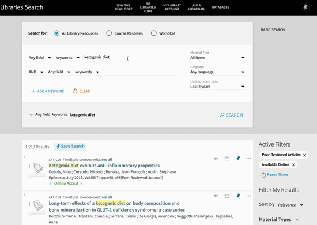Click article thumbnail icon of first result
The width and height of the screenshot is (317, 225).
tap(36, 170)
